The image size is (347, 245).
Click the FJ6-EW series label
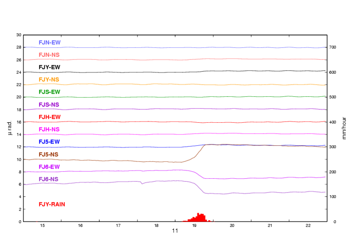pos(49,167)
